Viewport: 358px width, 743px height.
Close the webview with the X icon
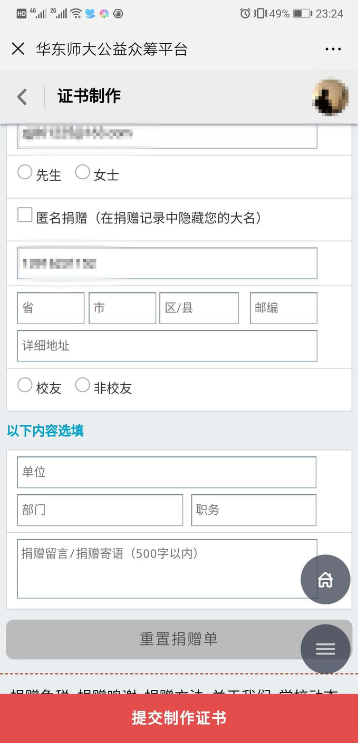tap(18, 49)
